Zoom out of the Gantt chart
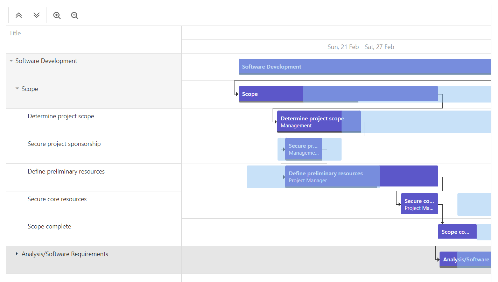The image size is (498, 282). (x=75, y=15)
